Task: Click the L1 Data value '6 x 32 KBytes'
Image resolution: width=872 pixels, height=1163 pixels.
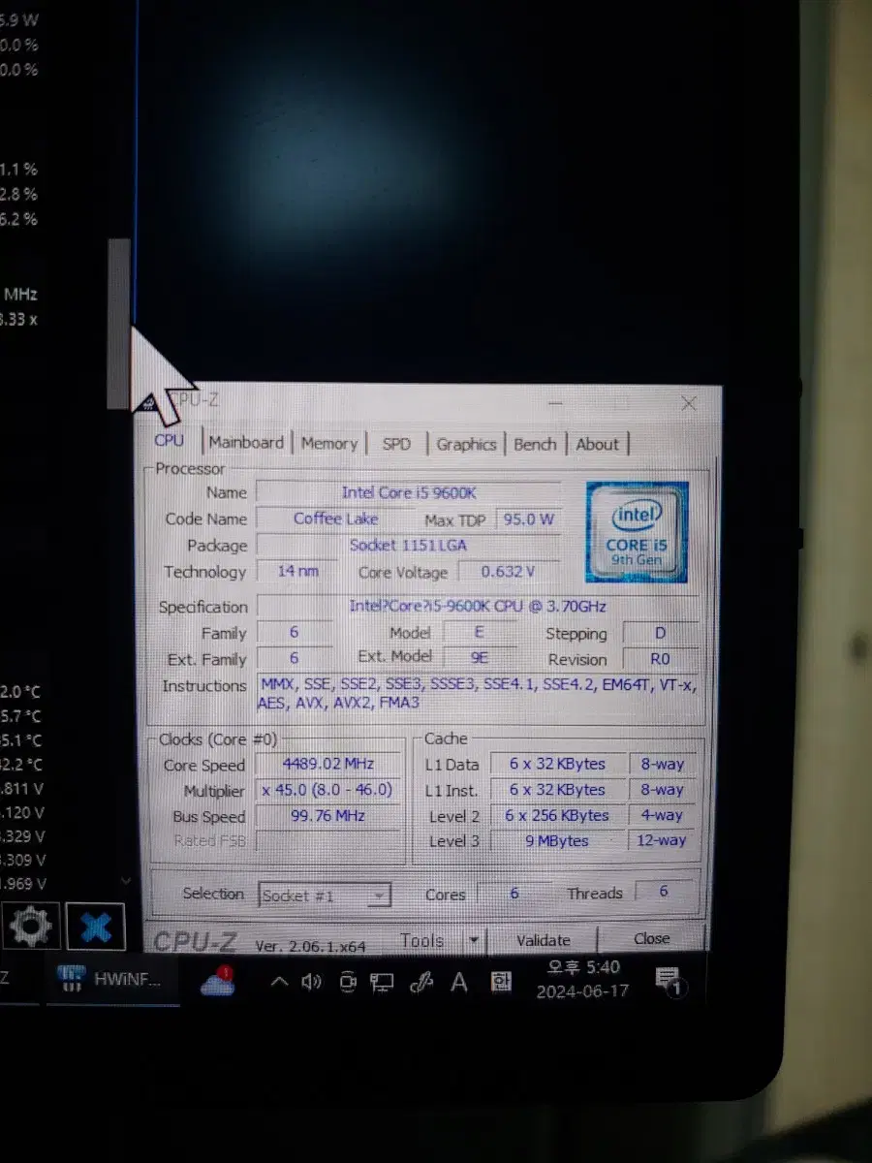Action: pyautogui.click(x=557, y=764)
